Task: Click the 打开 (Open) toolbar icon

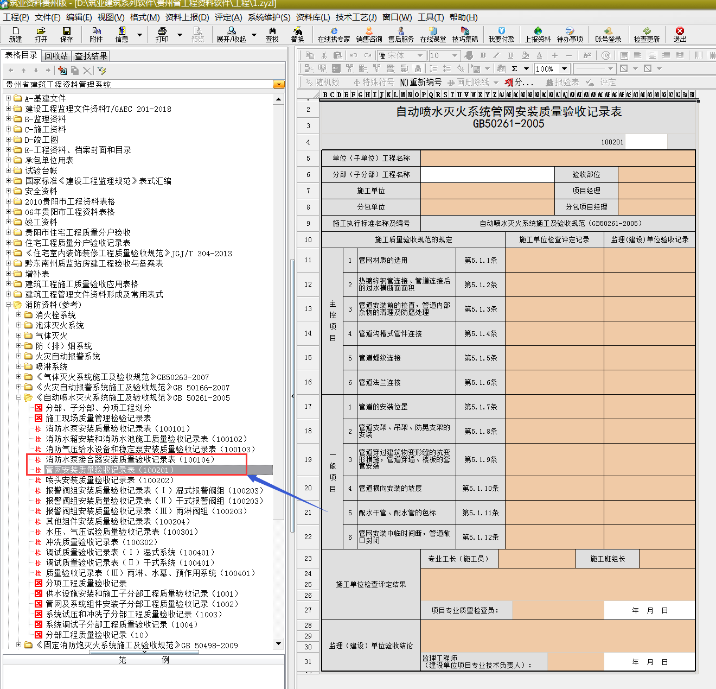Action: [x=41, y=34]
